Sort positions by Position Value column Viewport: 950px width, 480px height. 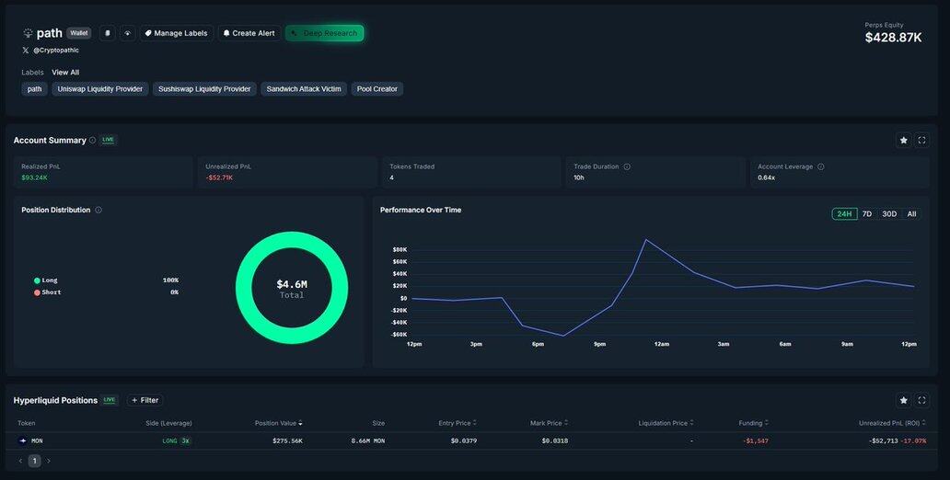(278, 423)
